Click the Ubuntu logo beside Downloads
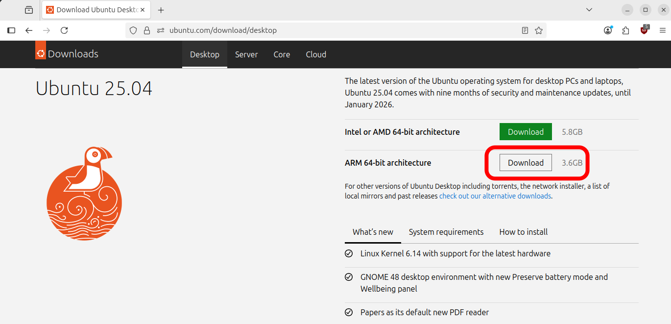The width and height of the screenshot is (671, 324). pos(41,50)
